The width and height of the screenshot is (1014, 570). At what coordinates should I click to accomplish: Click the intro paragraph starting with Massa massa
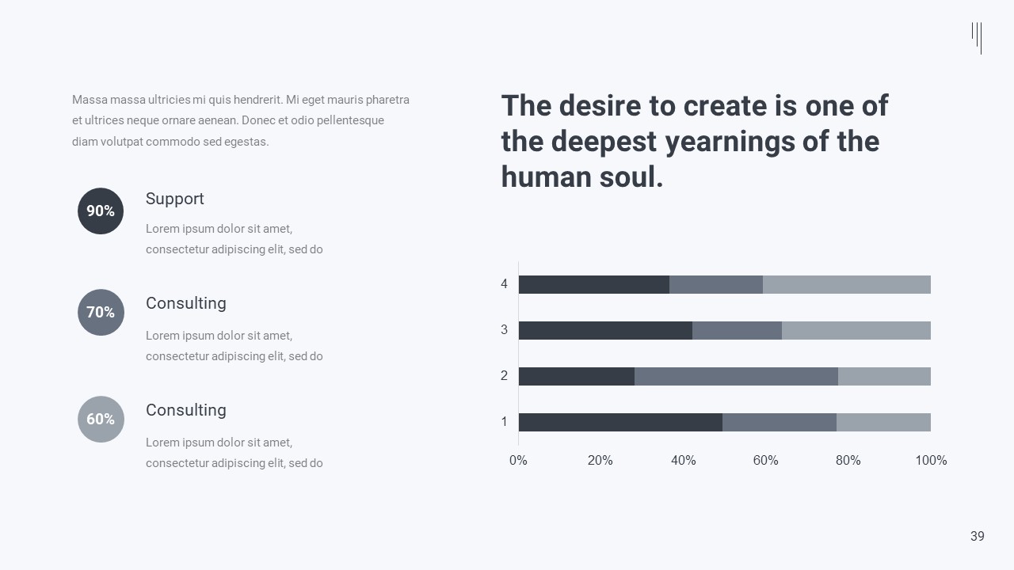point(240,121)
